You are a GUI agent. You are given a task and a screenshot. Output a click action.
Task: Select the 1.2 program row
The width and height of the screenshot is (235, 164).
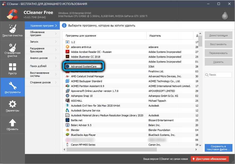coord(130,42)
